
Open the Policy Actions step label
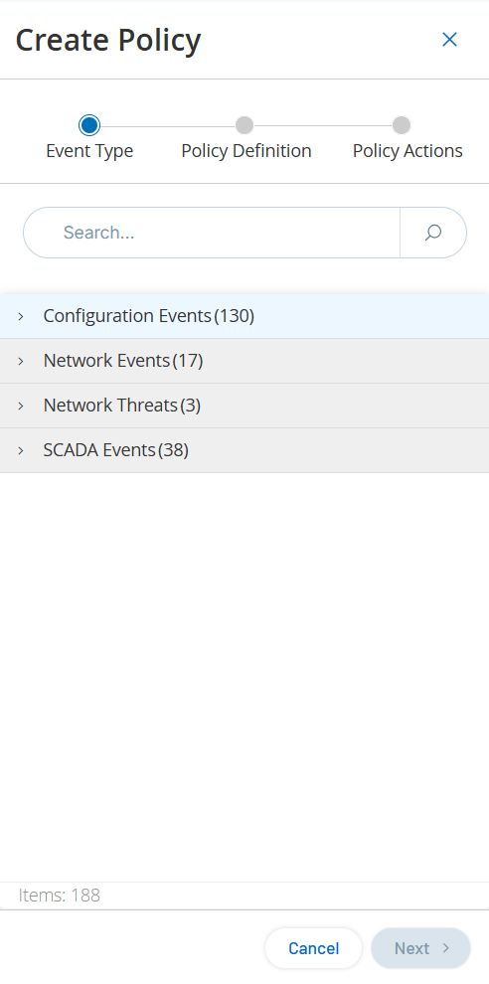[x=407, y=151]
